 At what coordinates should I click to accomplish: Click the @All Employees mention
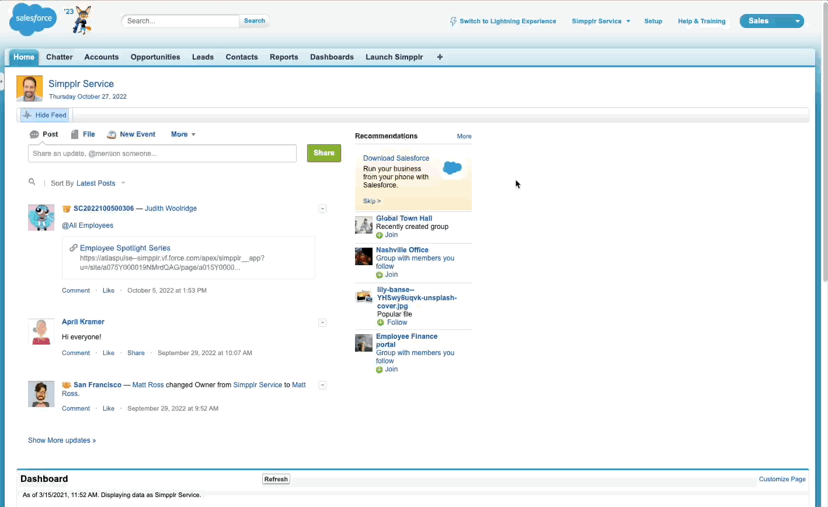point(88,225)
